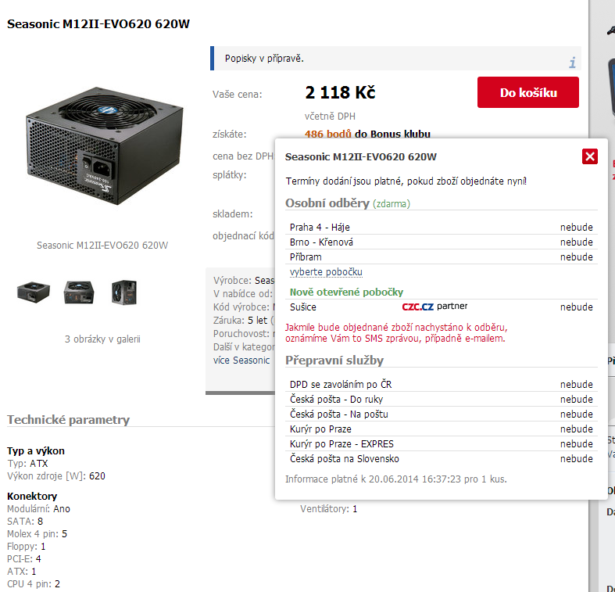Viewport: 615px width, 592px height.
Task: Click the 'Osobní odběry' section heading
Action: pos(327,203)
